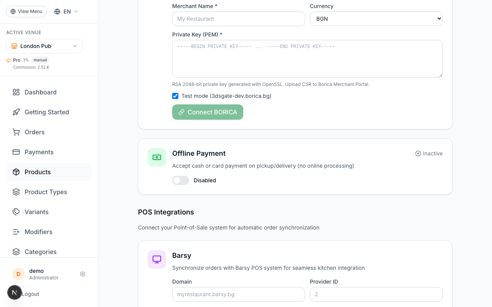
Task: Click the Payments credit card icon
Action: pos(16,152)
